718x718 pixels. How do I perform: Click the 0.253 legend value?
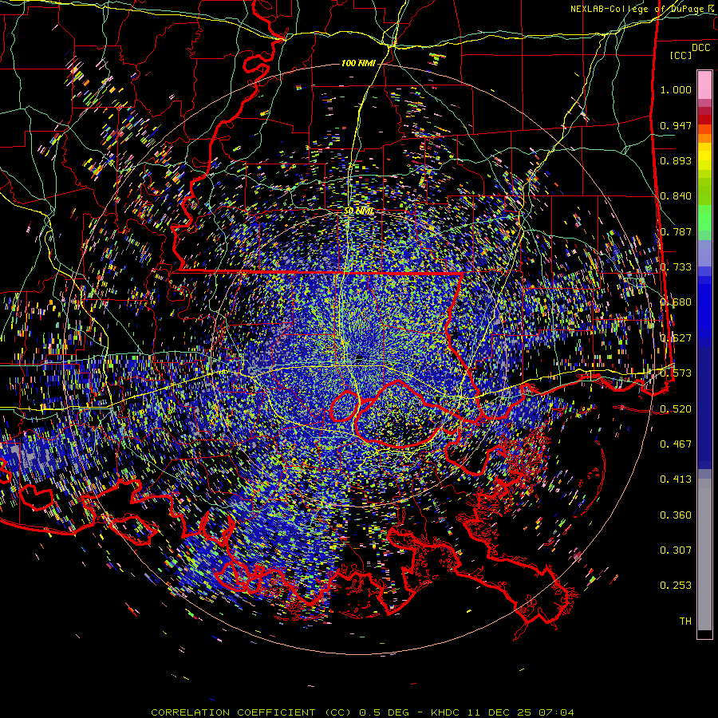[676, 586]
